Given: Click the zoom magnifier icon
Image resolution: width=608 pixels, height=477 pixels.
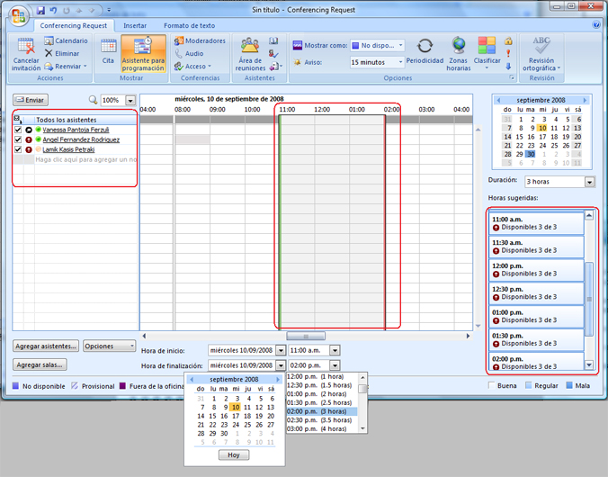Looking at the screenshot, I should (93, 100).
